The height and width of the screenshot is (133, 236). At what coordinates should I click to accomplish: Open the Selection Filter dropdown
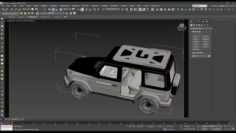26,9
